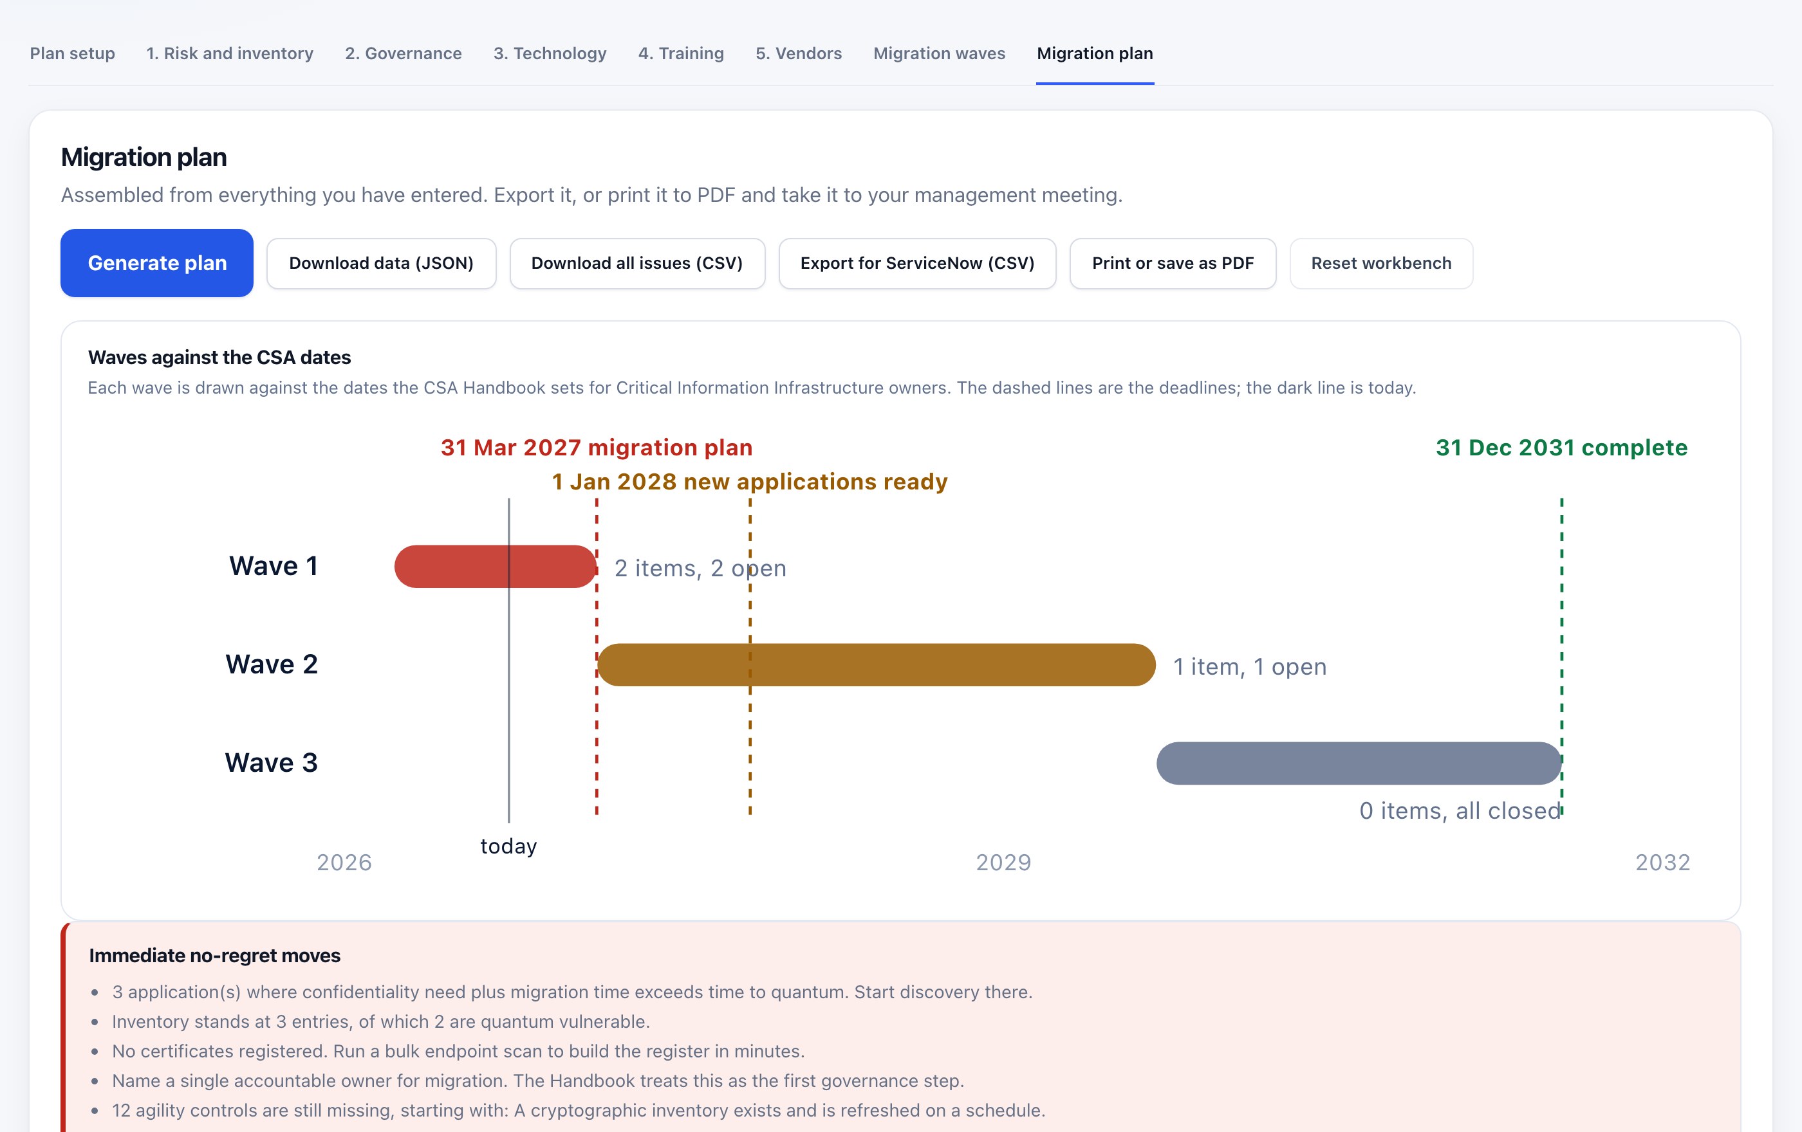1802x1132 pixels.
Task: Export for ServiceNow CSV button
Action: pos(918,263)
